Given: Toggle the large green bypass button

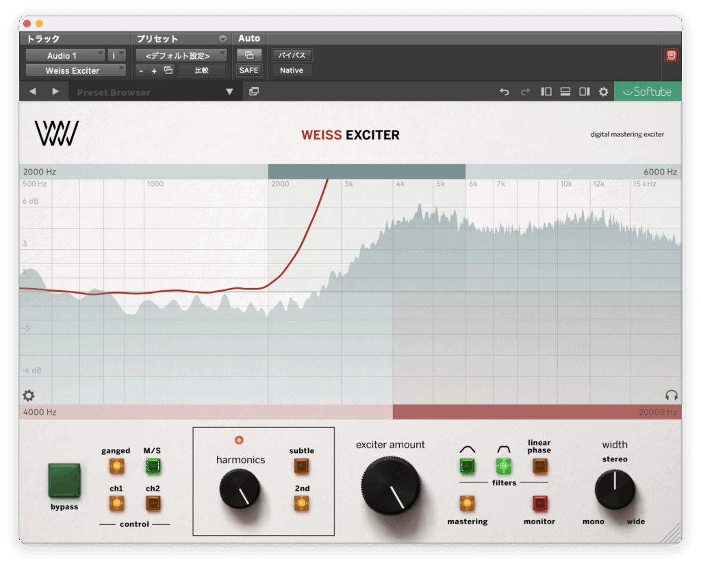Looking at the screenshot, I should pyautogui.click(x=64, y=480).
